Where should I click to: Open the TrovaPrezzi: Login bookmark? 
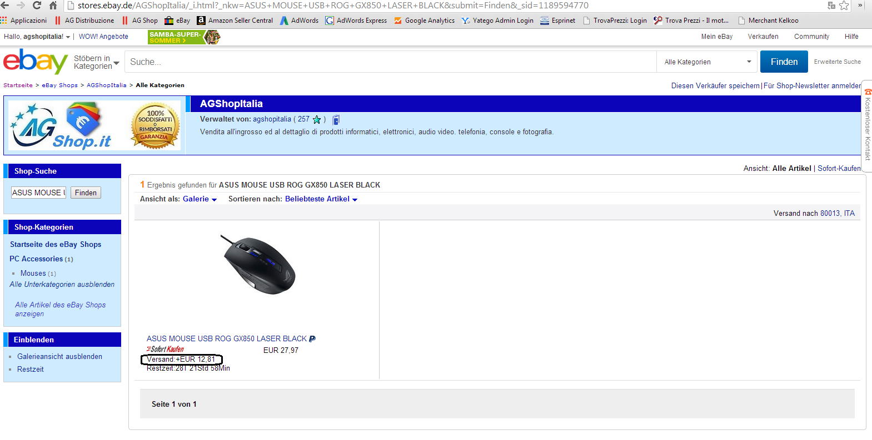point(615,21)
